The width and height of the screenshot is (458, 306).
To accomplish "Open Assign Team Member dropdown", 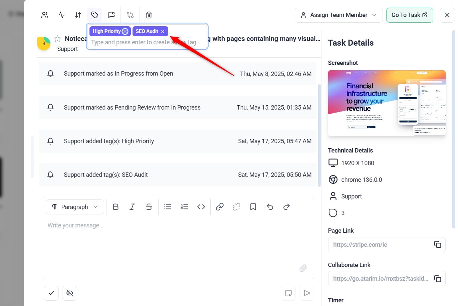I will pyautogui.click(x=338, y=15).
